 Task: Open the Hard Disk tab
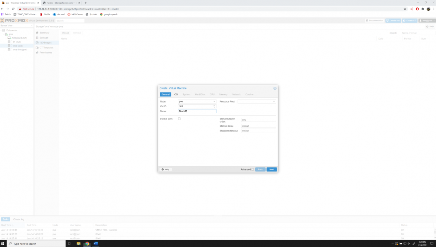coord(200,95)
